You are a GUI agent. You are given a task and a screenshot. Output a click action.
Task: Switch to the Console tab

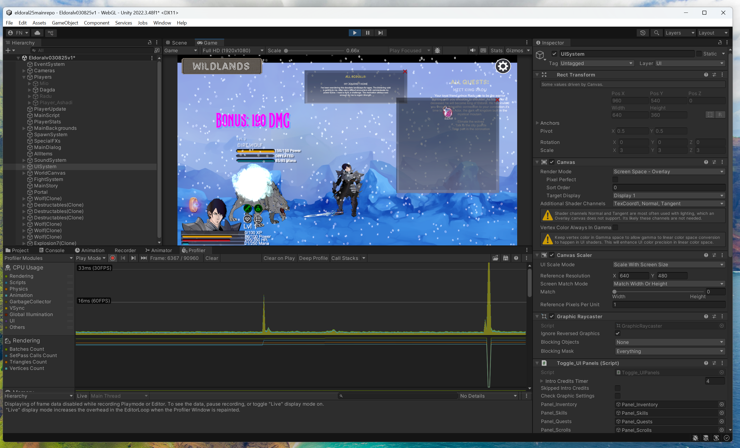(52, 250)
